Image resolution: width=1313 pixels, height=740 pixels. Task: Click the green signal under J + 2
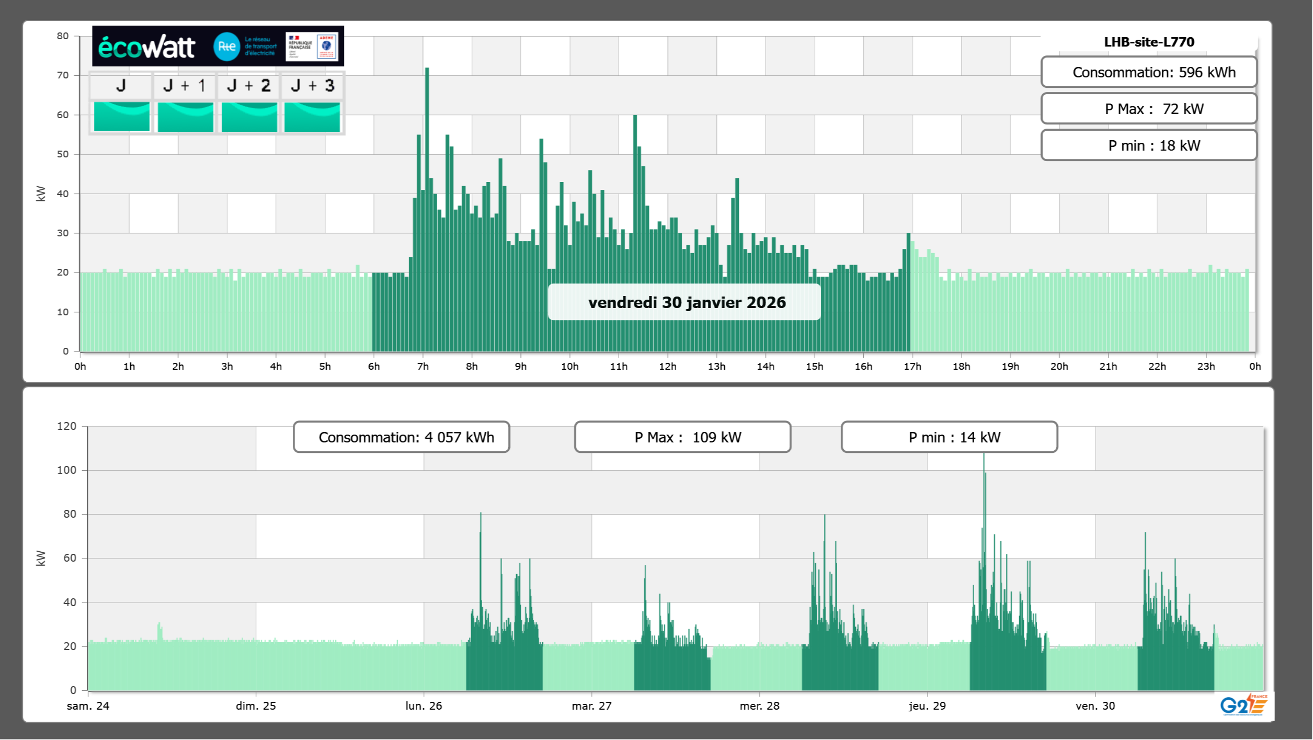(249, 117)
